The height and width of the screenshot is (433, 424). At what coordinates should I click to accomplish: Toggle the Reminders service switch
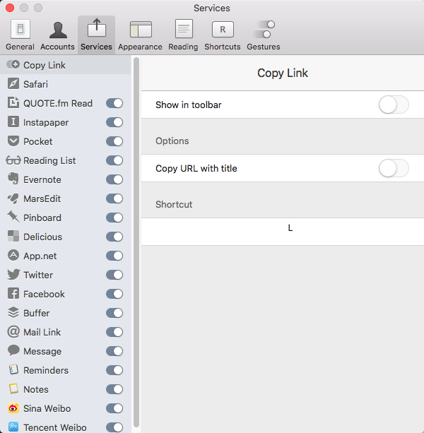(114, 370)
